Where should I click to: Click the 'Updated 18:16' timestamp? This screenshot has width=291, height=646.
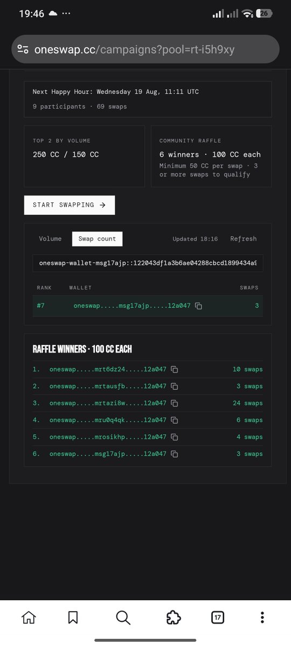click(x=195, y=239)
